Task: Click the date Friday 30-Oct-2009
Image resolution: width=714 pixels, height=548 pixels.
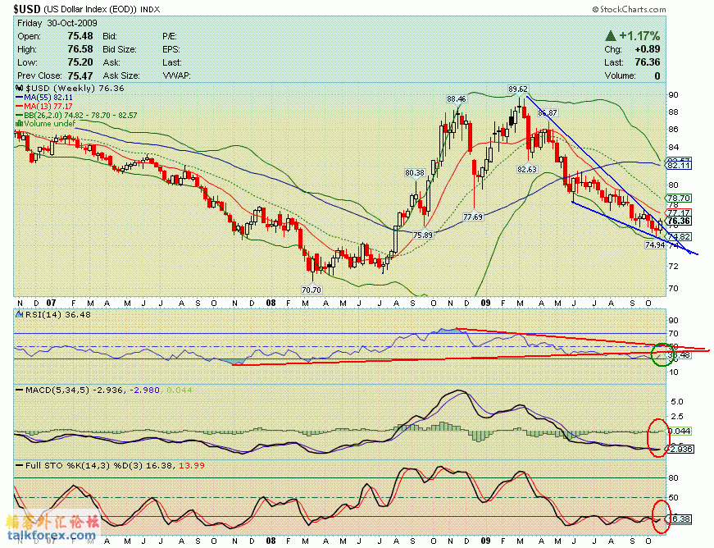Action: tap(57, 23)
